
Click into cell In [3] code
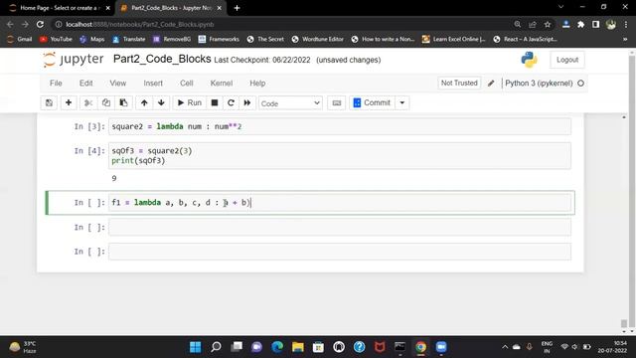(x=340, y=126)
